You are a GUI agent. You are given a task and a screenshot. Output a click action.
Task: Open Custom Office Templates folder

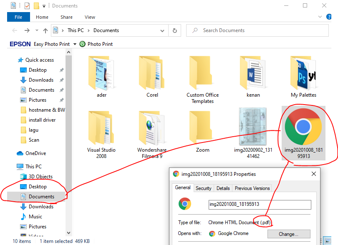[x=203, y=80]
